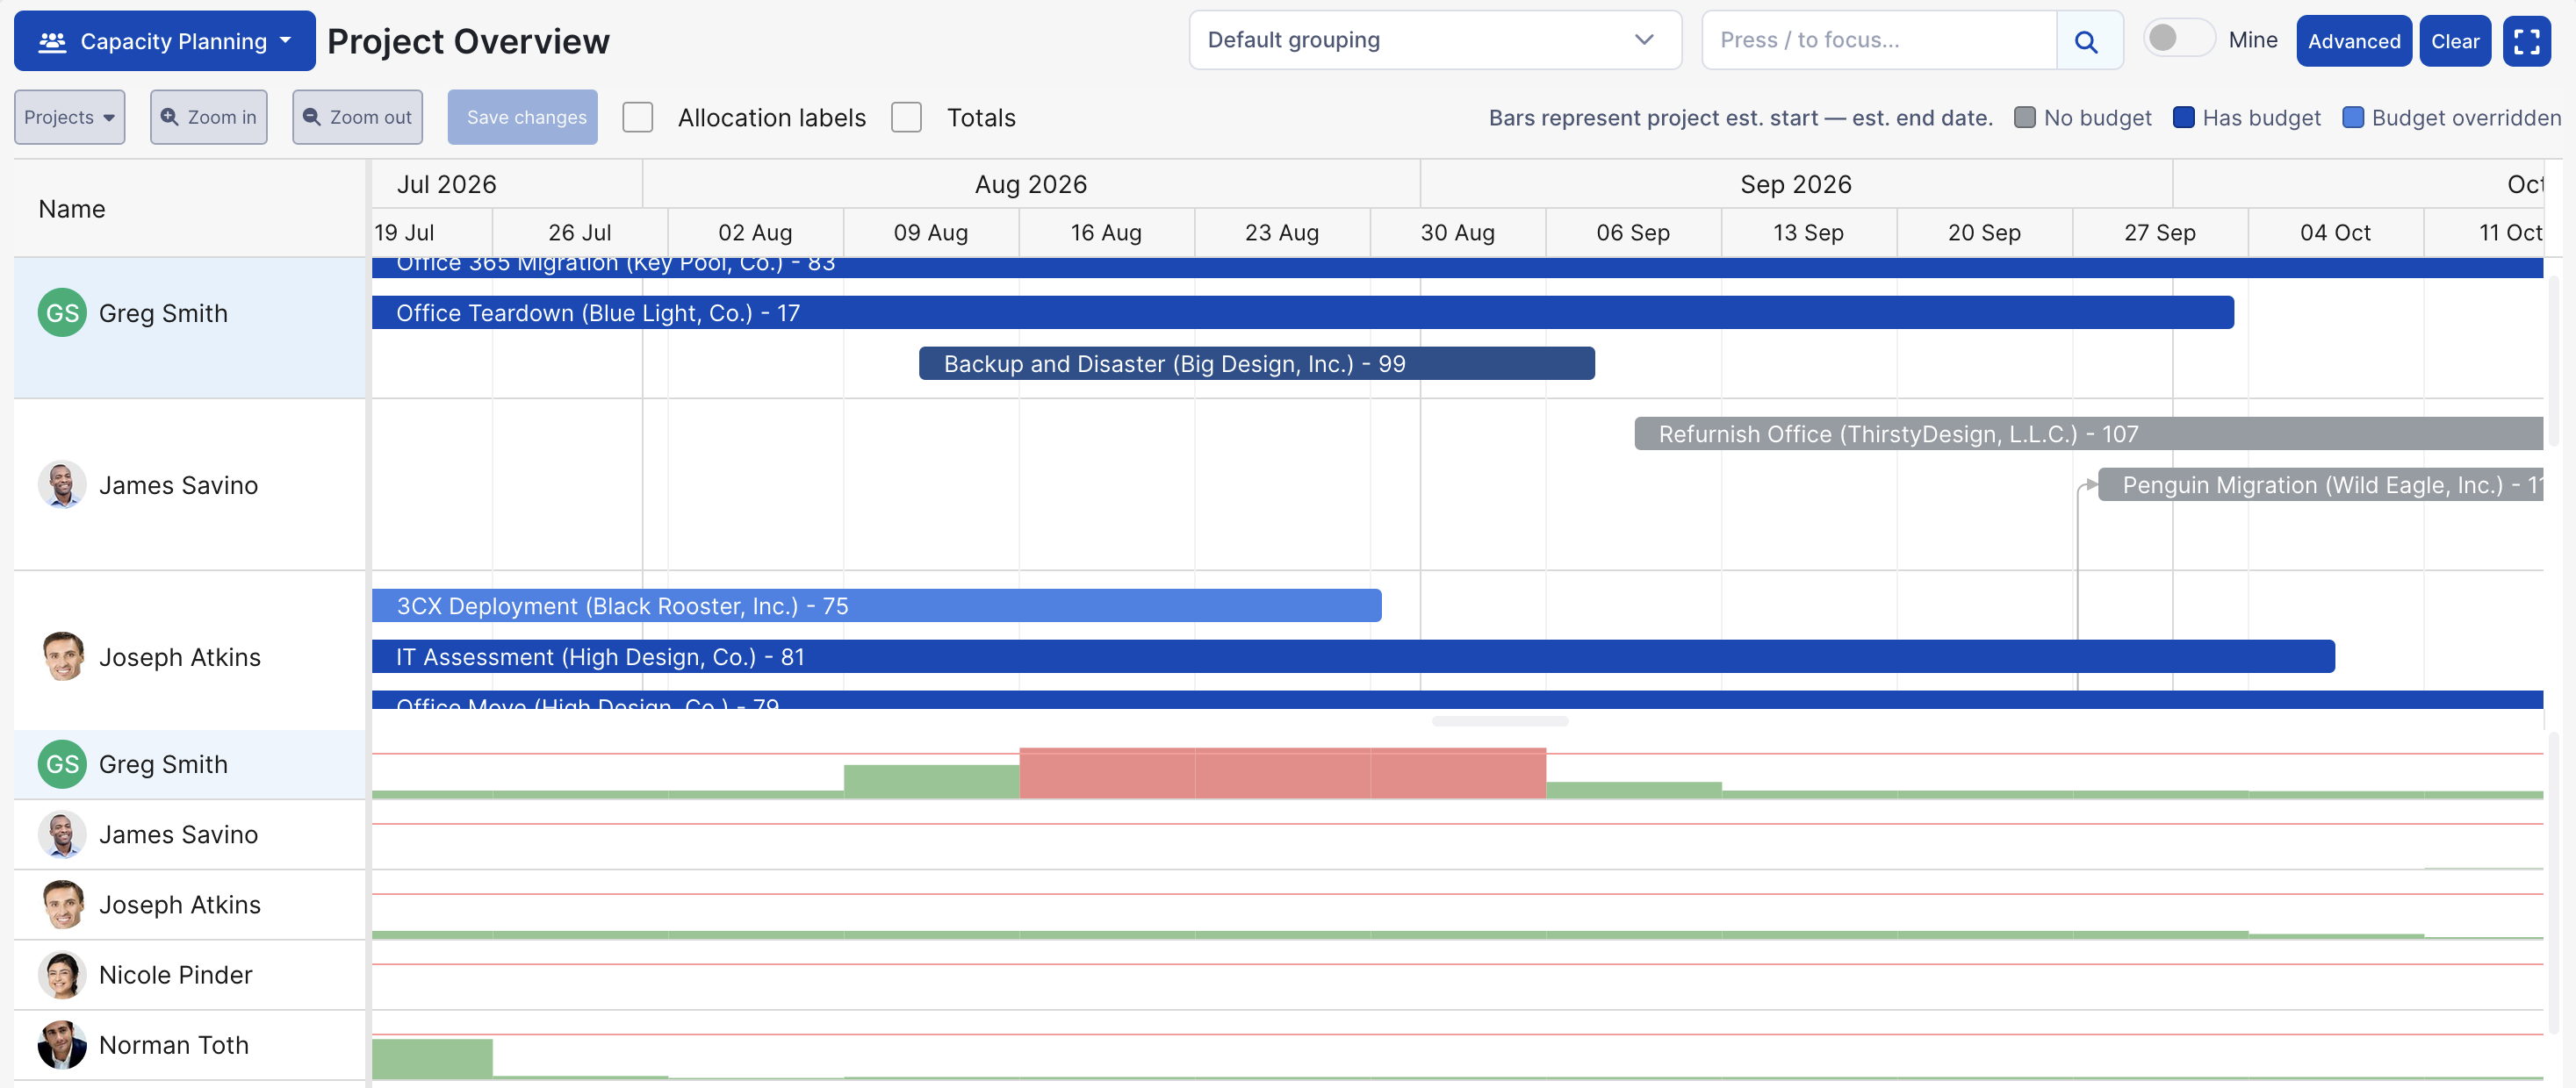Click James Savino's avatar in Gantt rows

point(62,484)
